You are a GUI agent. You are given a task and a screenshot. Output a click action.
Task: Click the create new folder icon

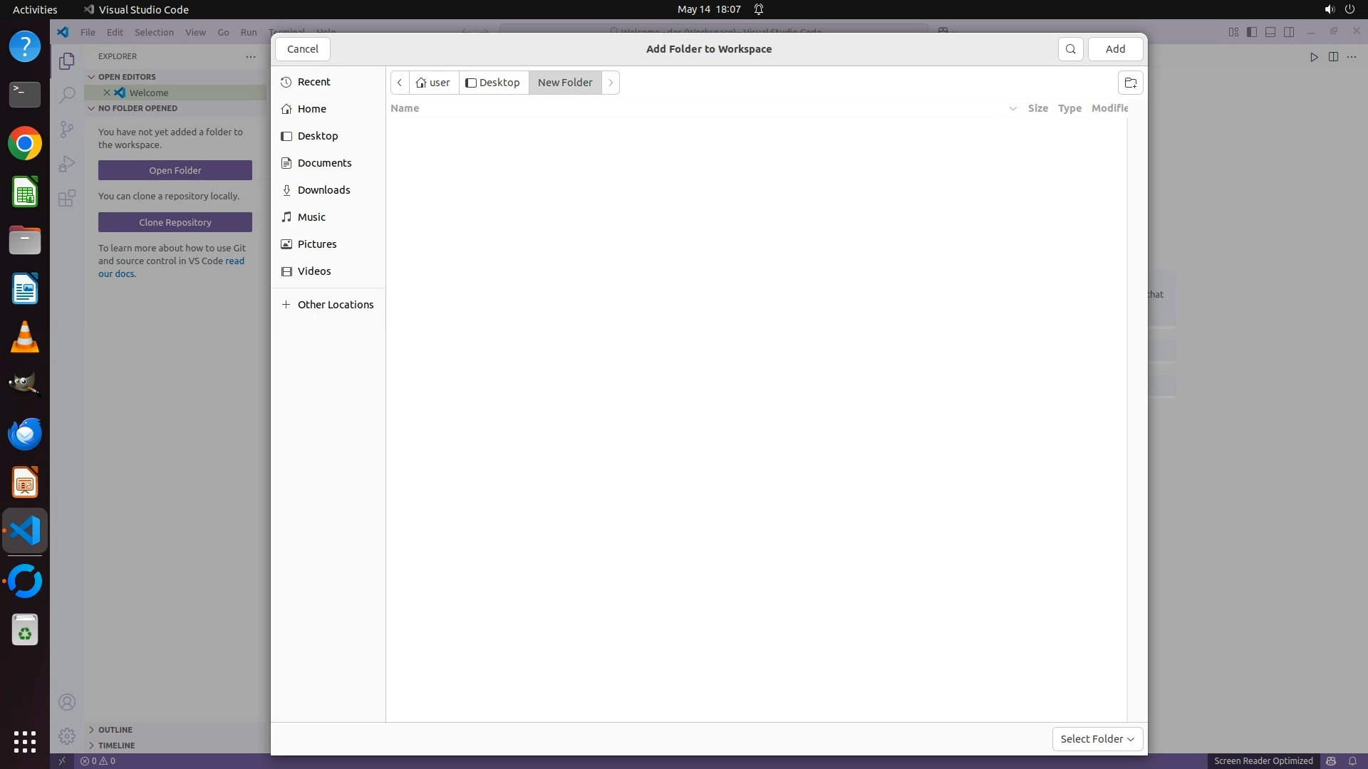[1130, 83]
